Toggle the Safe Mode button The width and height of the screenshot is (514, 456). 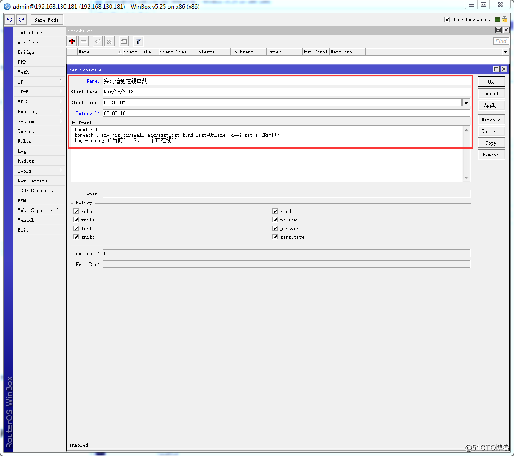[47, 20]
